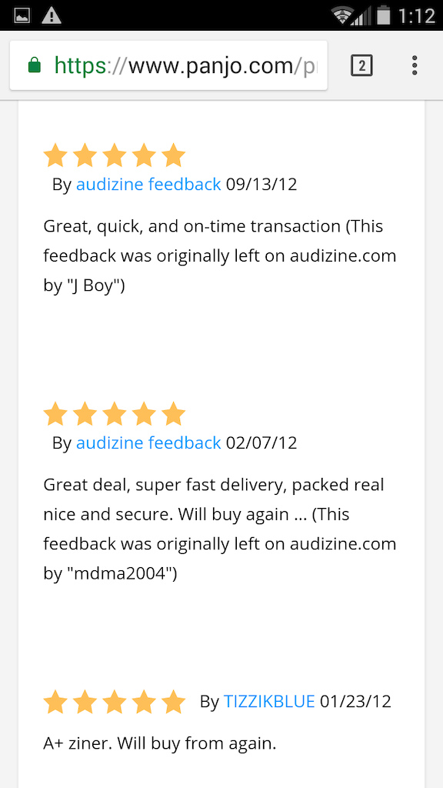Open the TIZZIKBLUE profile link
This screenshot has width=443, height=788.
coord(269,701)
